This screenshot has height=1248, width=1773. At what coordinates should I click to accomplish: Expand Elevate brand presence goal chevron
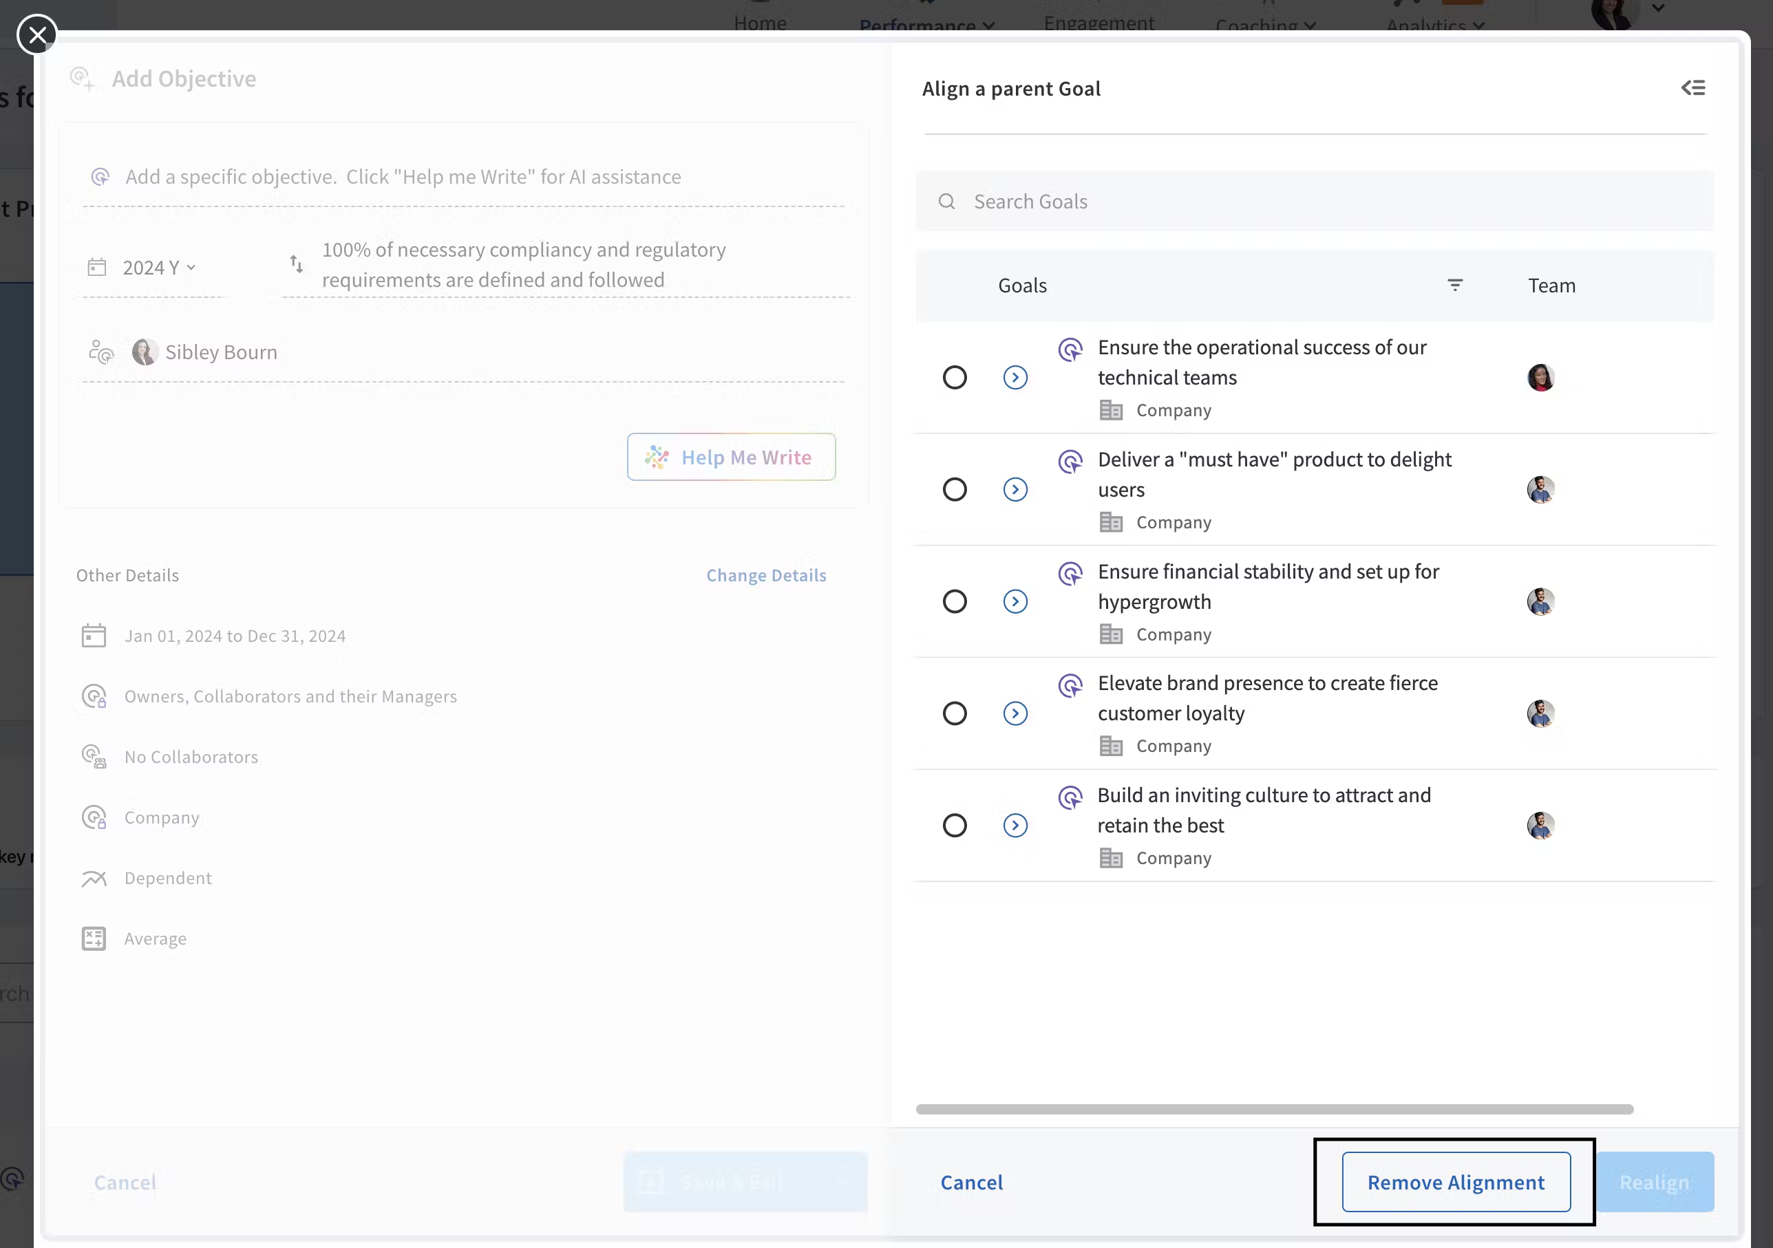[1015, 713]
